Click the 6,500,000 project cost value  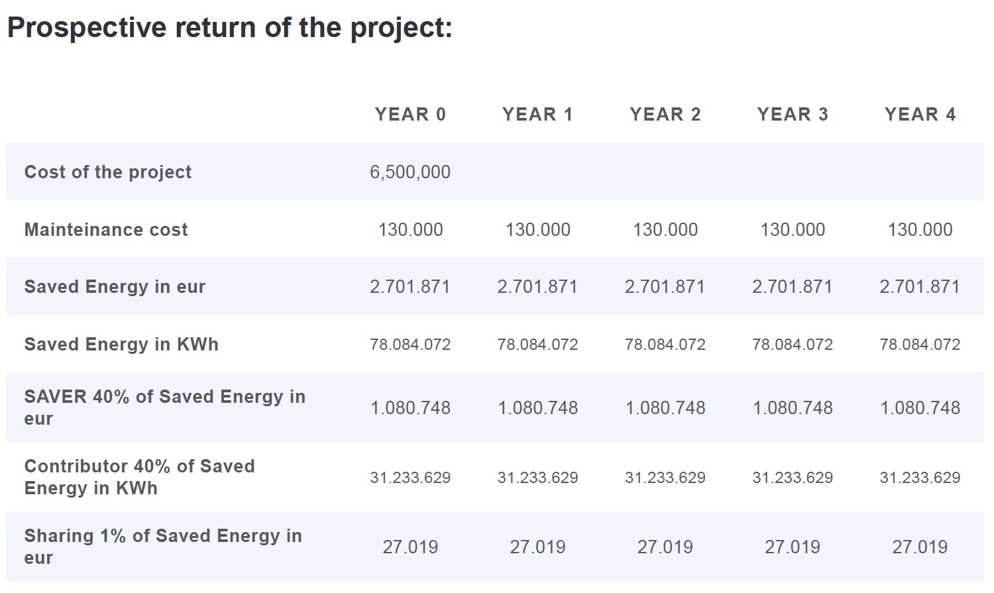click(x=410, y=172)
